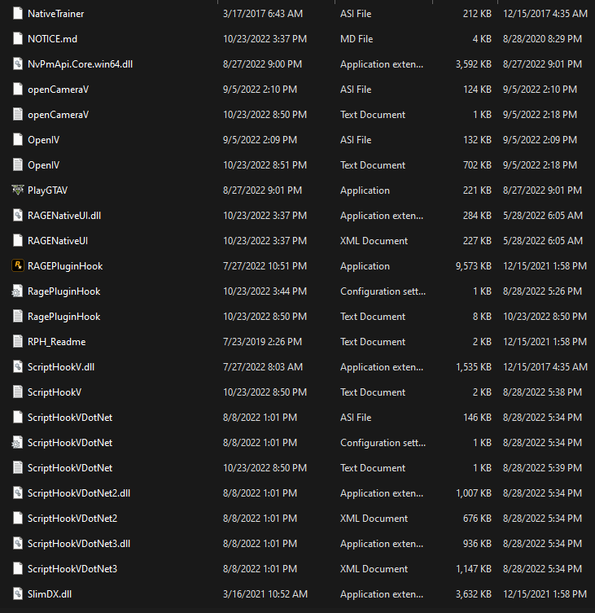The image size is (595, 613).
Task: Select the file name NativeTrainer
Action: [x=55, y=14]
